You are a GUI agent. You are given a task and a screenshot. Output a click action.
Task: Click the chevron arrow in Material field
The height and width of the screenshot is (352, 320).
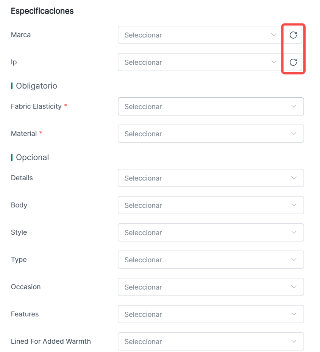pos(294,134)
